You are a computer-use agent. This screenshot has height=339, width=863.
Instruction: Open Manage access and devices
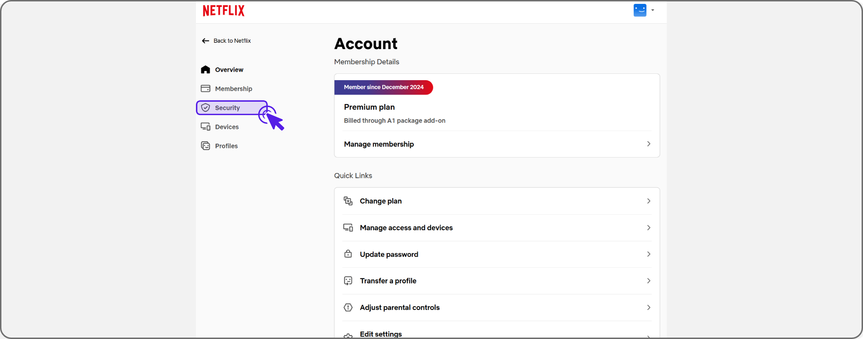tap(497, 228)
